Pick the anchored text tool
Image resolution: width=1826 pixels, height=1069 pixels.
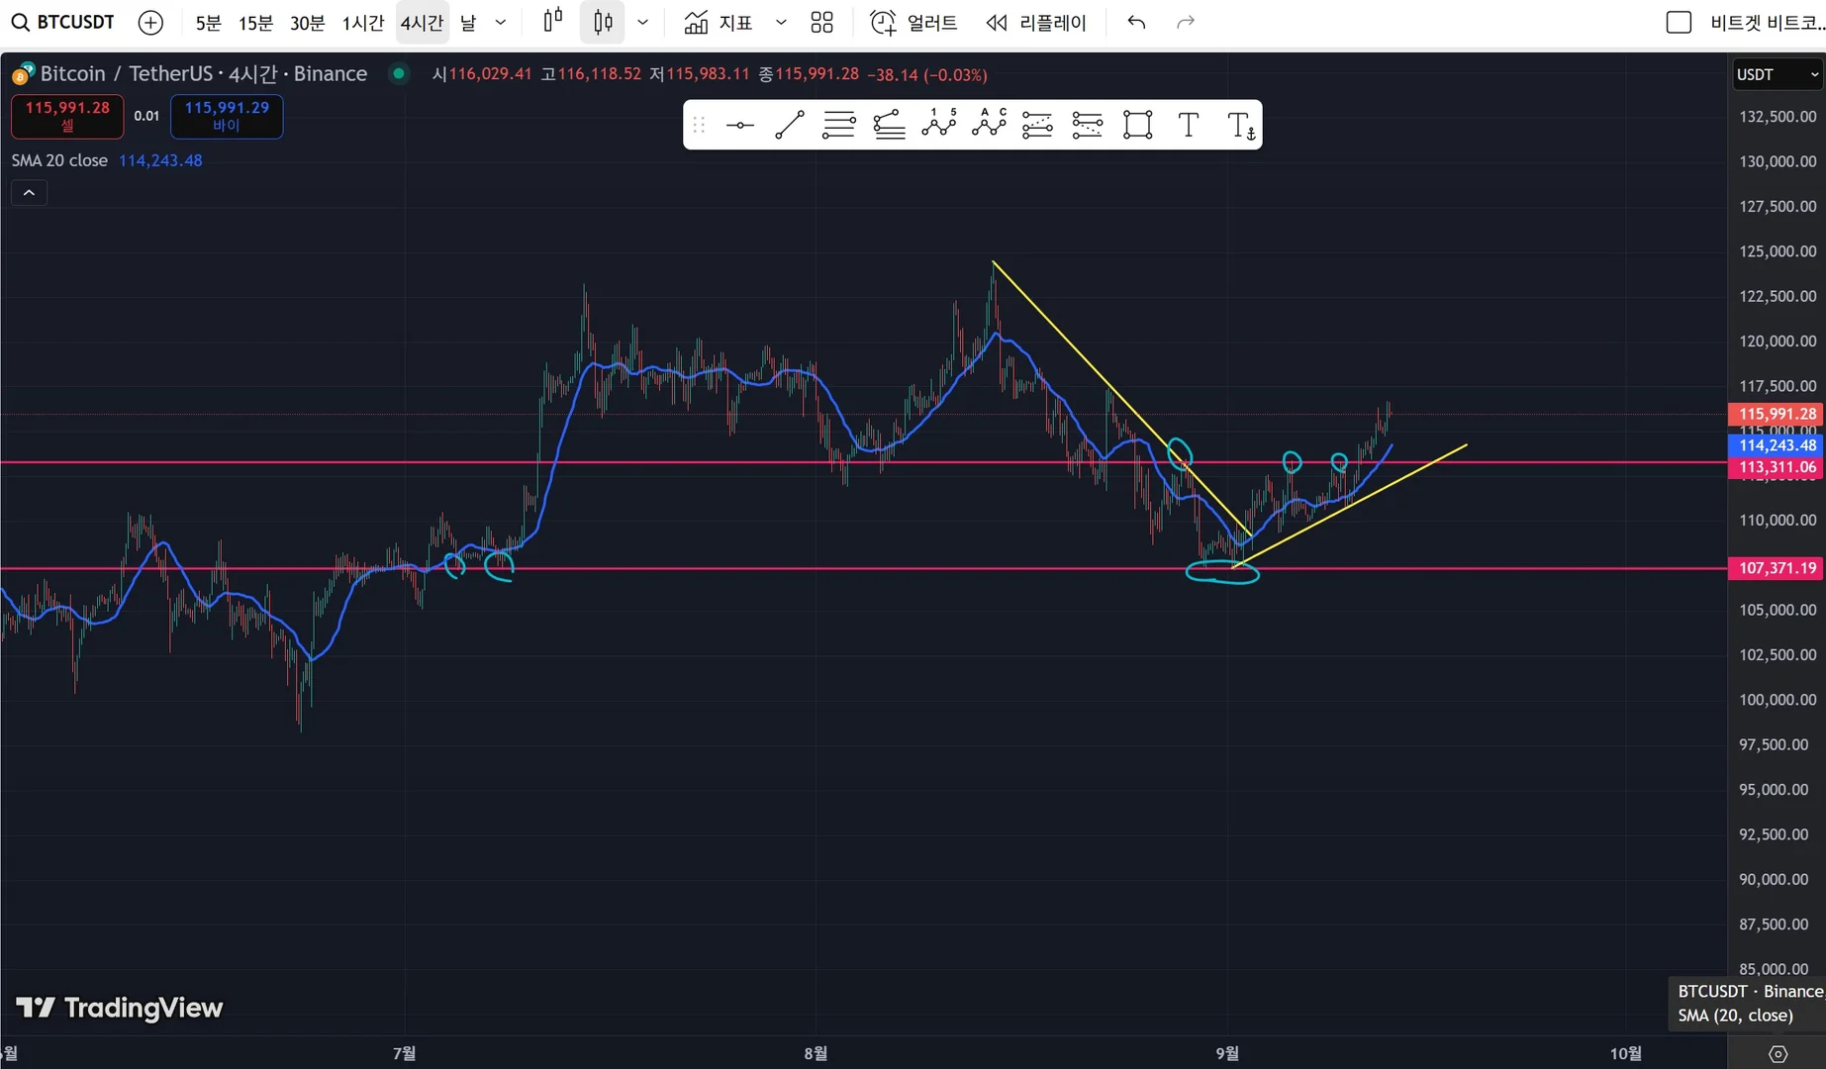[x=1240, y=125]
